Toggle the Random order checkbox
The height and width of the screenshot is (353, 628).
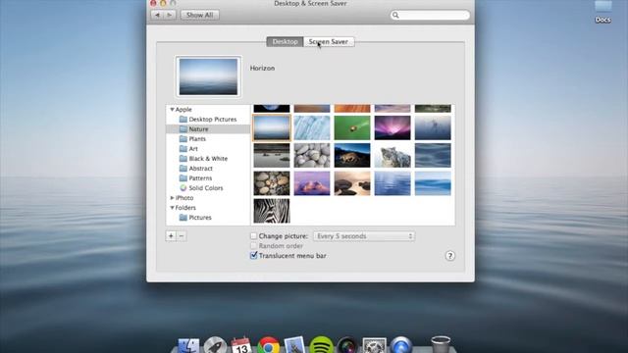(253, 246)
